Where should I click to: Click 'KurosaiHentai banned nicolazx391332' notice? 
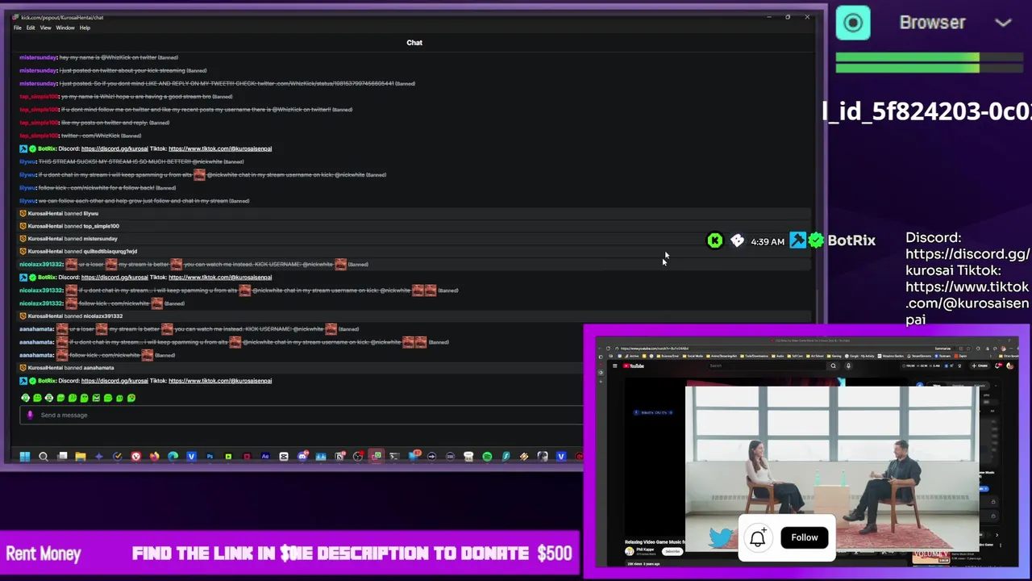pos(415,316)
